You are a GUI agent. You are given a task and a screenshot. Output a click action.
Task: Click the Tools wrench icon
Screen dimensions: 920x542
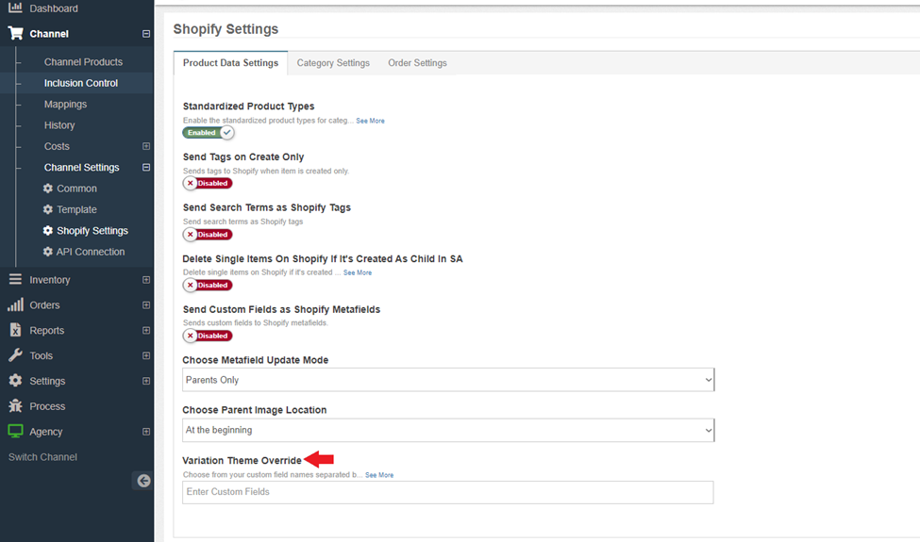point(15,355)
